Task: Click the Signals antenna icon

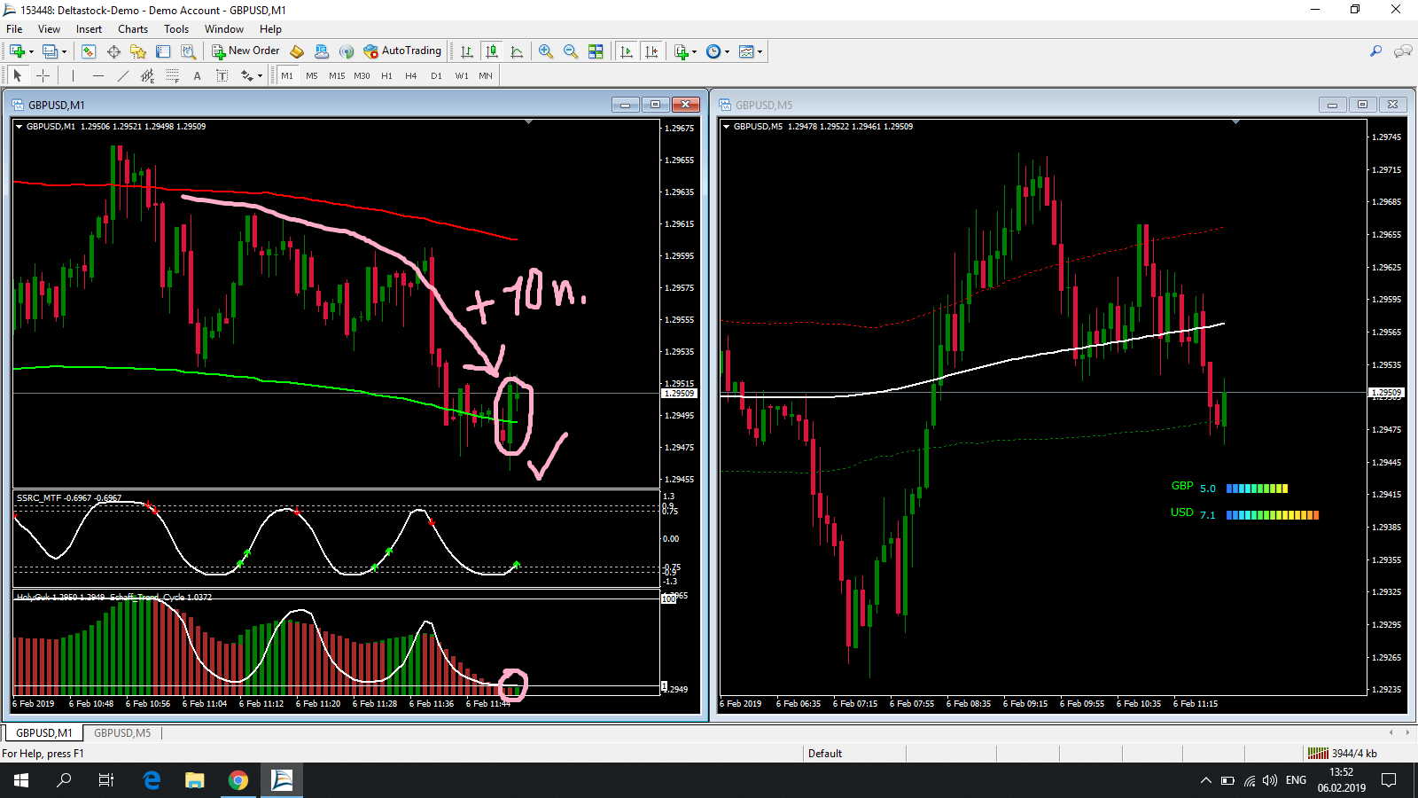Action: click(347, 51)
